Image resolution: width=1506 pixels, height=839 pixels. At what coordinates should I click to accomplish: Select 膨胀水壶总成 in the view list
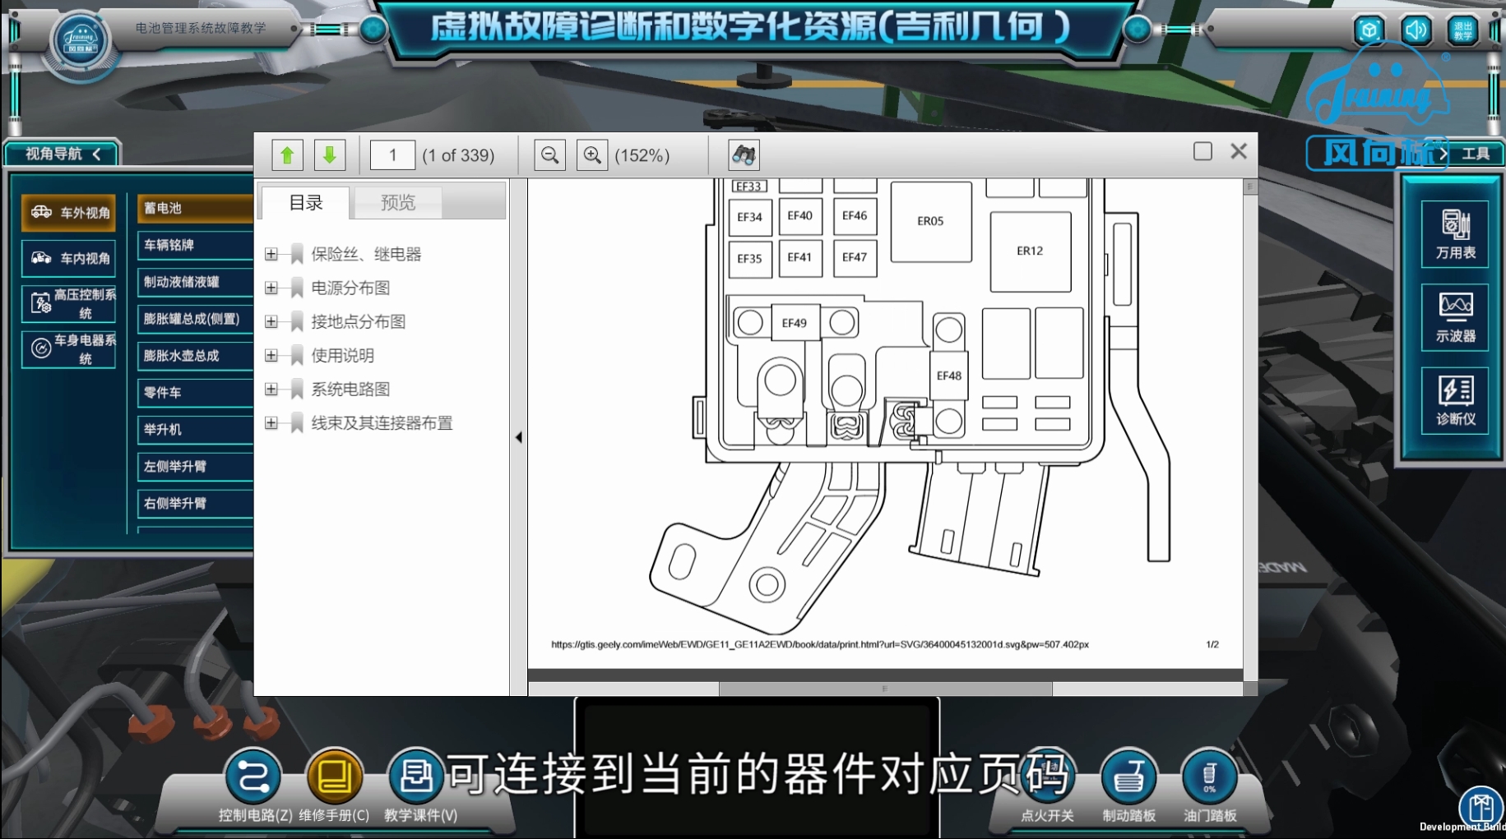coord(195,356)
